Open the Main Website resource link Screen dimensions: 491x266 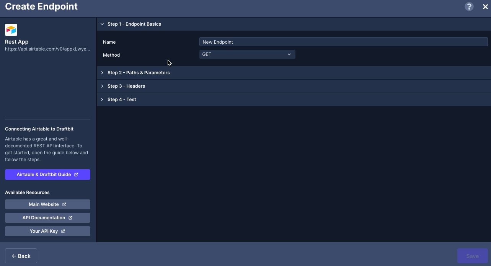coord(47,204)
